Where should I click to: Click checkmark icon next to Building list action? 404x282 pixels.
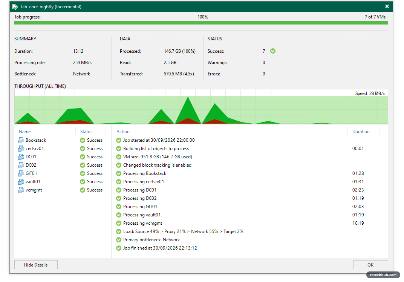pos(118,149)
